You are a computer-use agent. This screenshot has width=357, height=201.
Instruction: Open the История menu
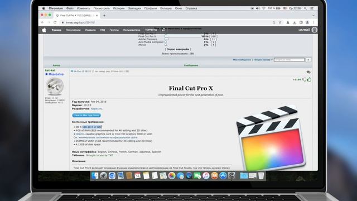tap(119, 8)
